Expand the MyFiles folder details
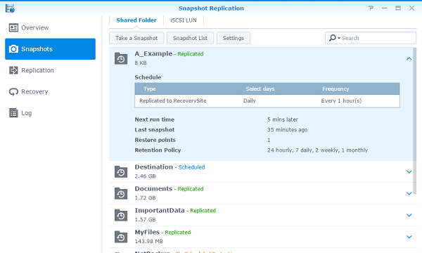 pyautogui.click(x=409, y=237)
